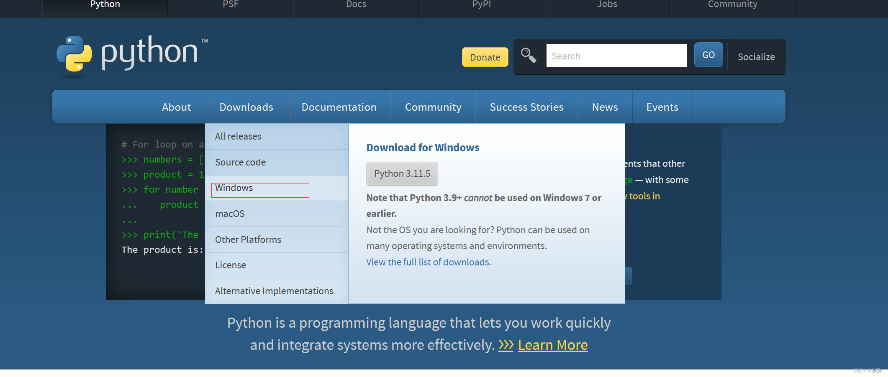Screen dimensions: 888x377
Task: Click the Python 3.11.5 download button
Action: pos(402,173)
